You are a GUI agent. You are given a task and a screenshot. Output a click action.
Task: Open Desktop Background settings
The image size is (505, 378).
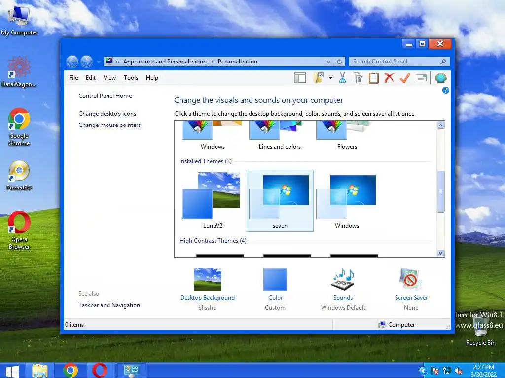(208, 288)
